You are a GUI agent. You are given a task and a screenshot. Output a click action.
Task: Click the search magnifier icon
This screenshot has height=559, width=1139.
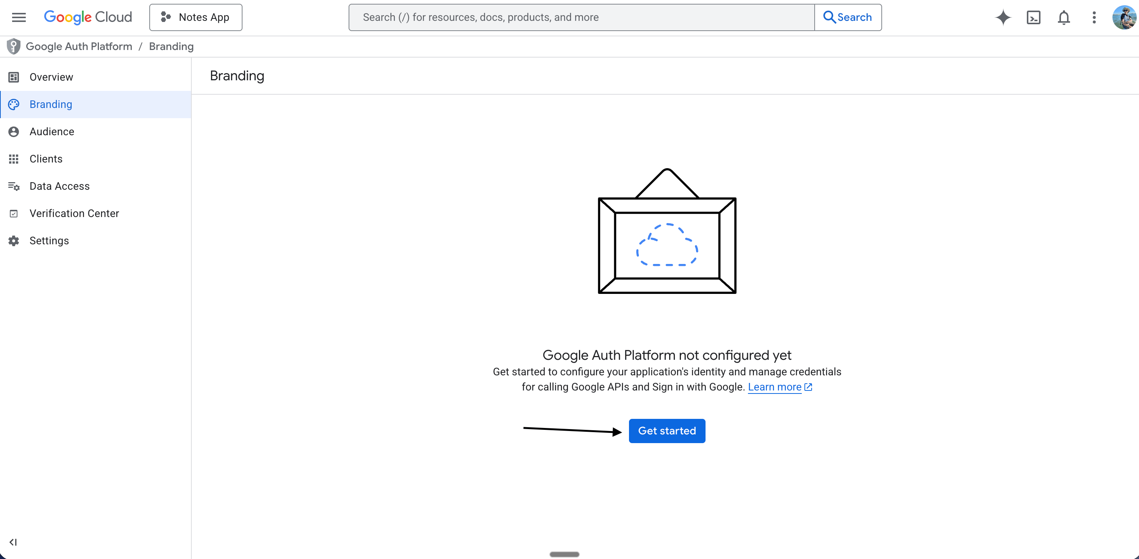click(x=829, y=17)
